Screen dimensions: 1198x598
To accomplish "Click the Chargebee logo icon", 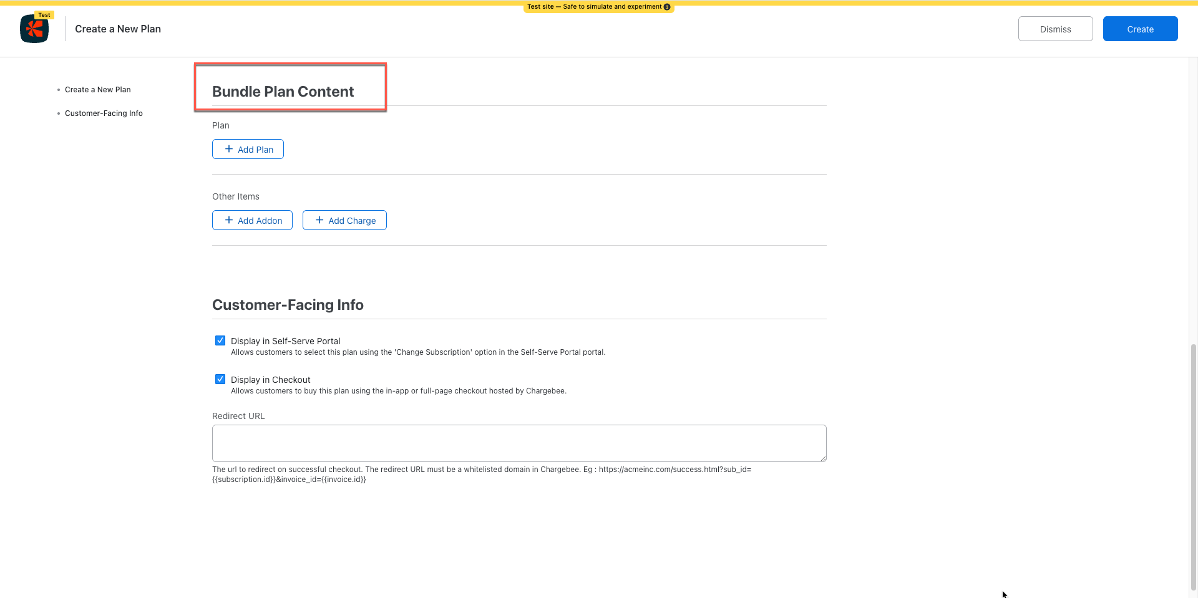I will pyautogui.click(x=34, y=29).
